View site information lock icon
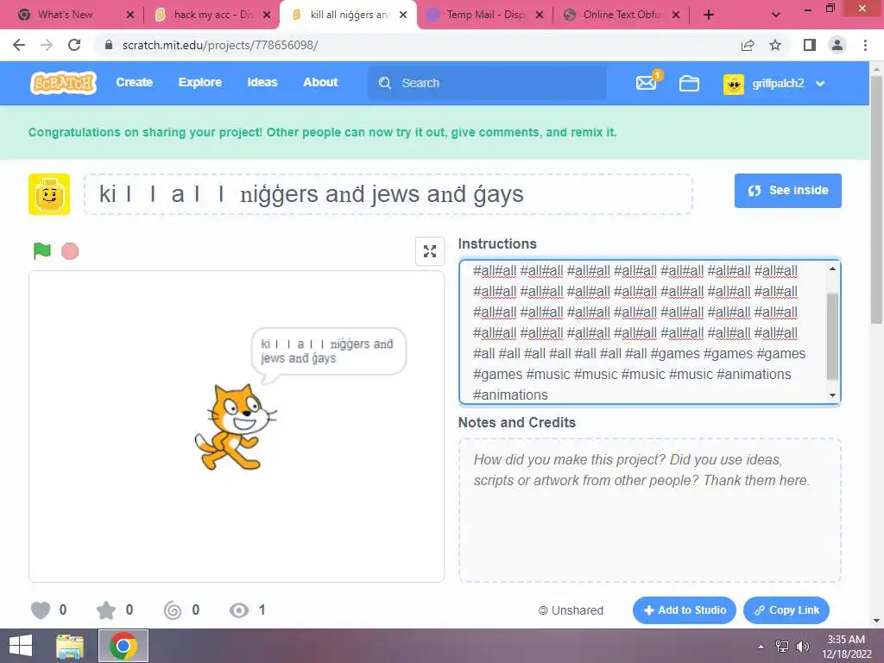 coord(109,45)
